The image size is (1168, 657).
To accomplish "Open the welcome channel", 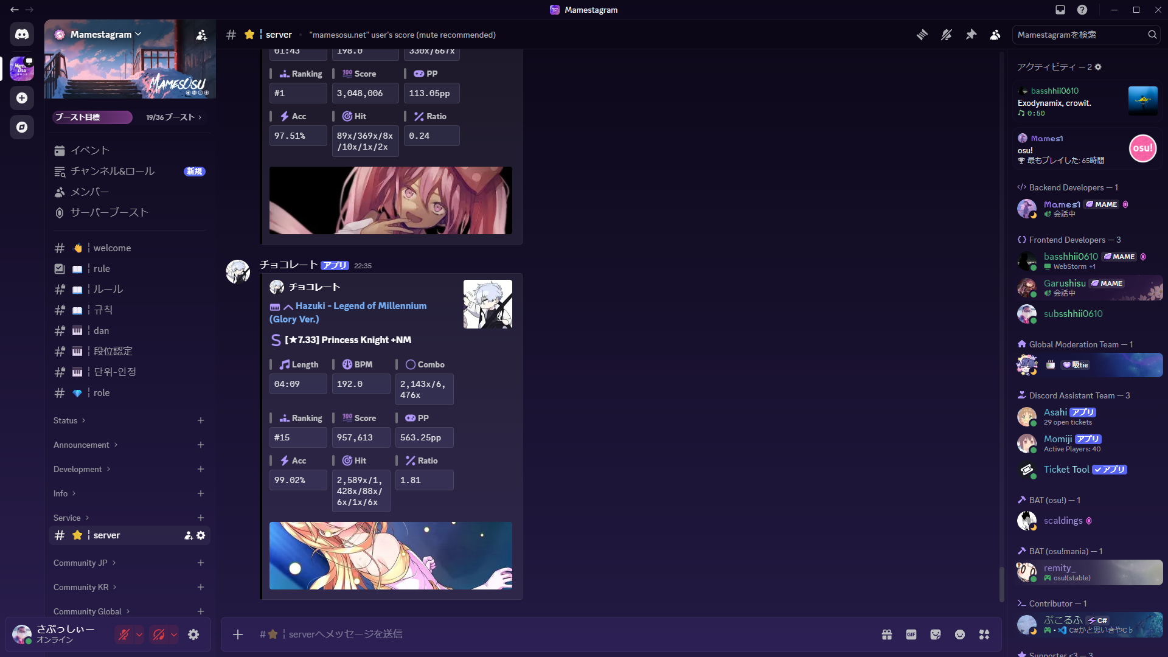I will (x=130, y=248).
